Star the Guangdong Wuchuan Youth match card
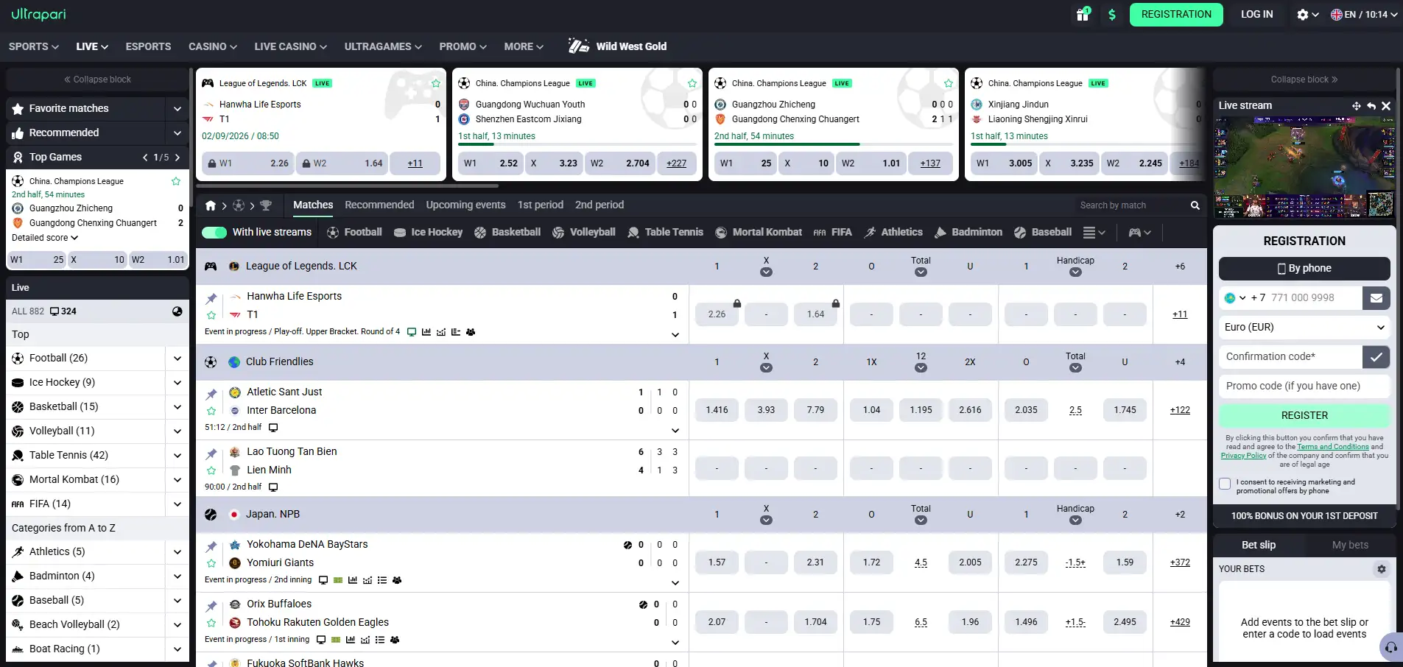1403x667 pixels. (x=692, y=83)
